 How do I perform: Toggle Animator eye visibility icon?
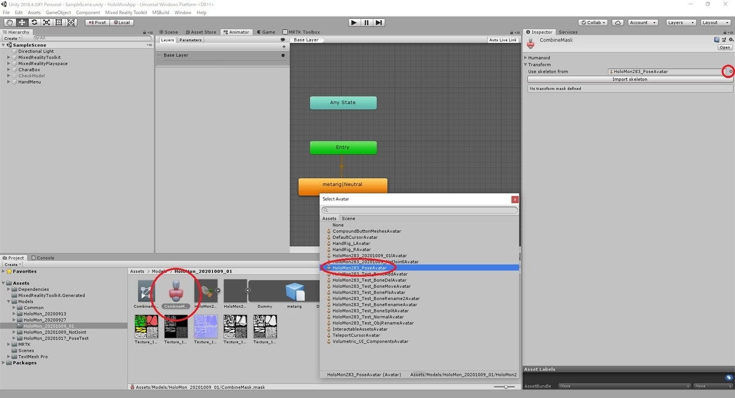(x=283, y=40)
